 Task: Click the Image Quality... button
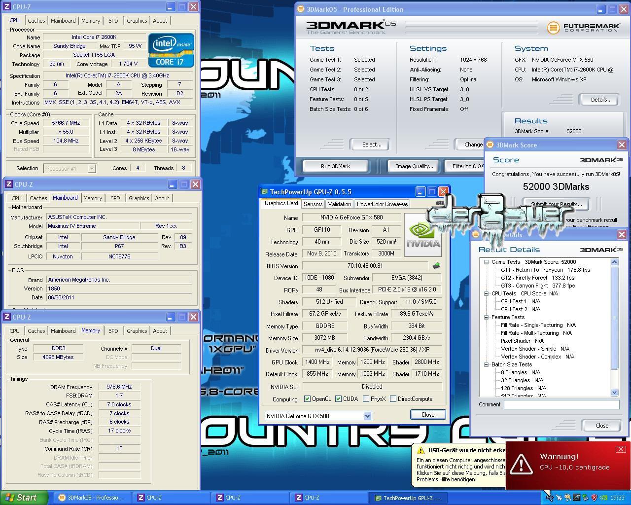(x=414, y=166)
